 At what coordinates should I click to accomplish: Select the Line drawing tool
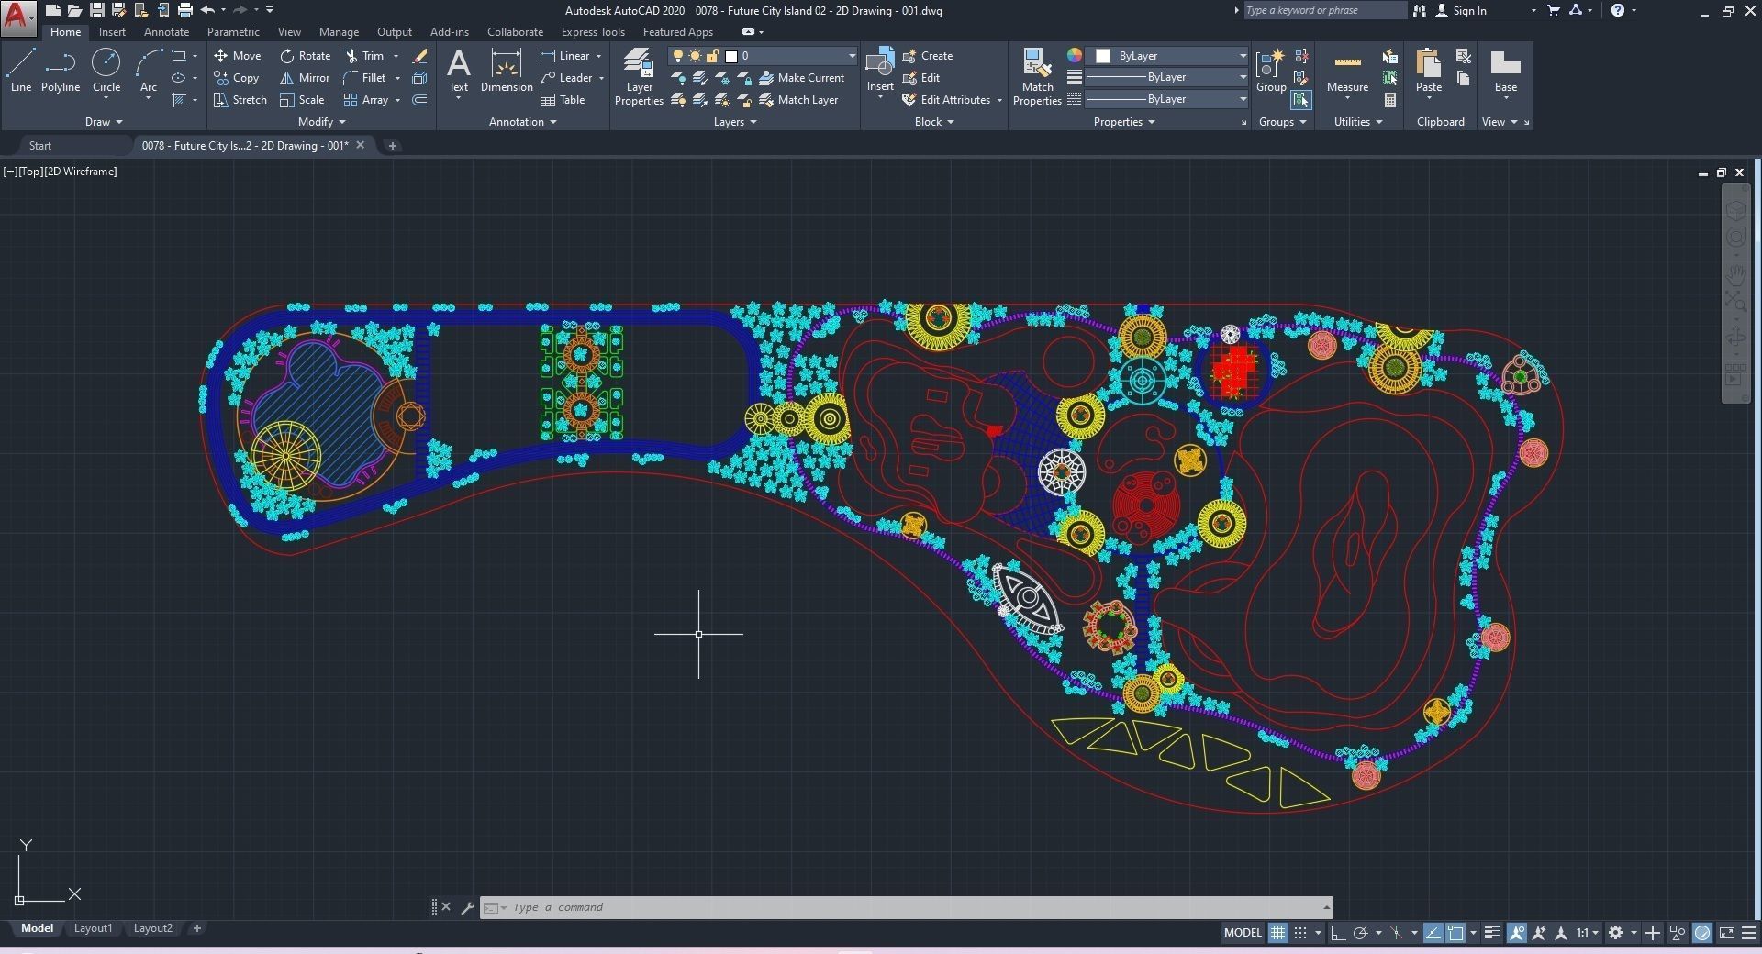pos(20,71)
